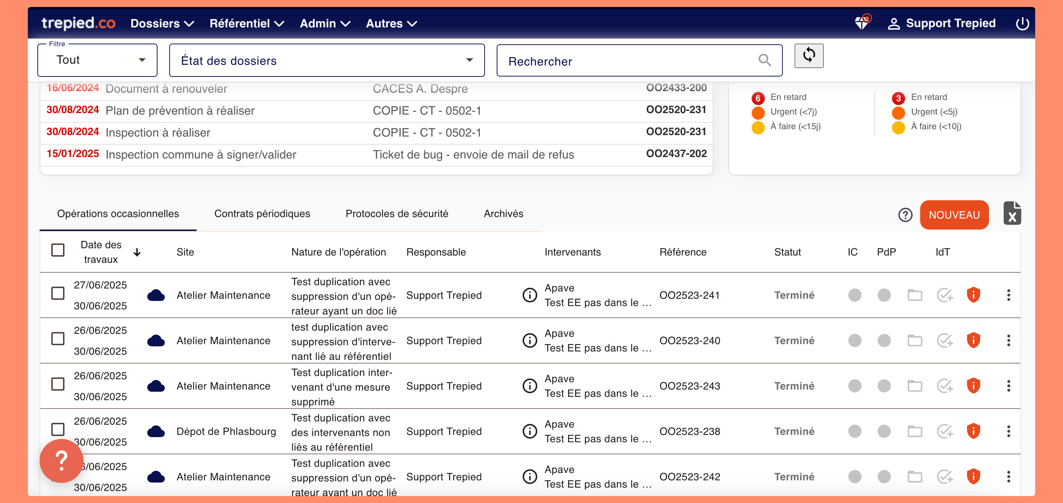Click the red 6 En retard badge

(x=758, y=98)
